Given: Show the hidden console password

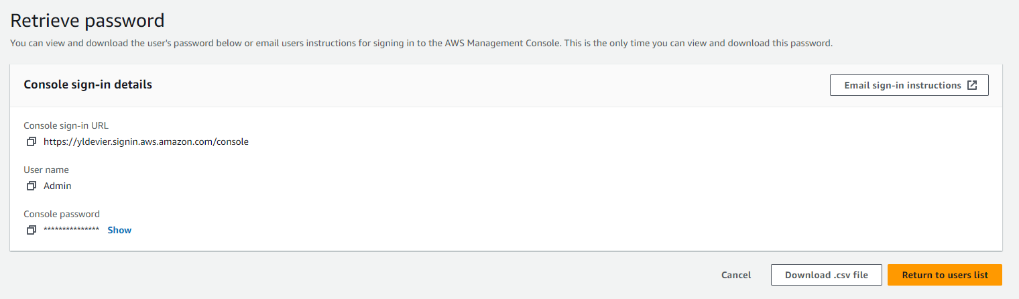Looking at the screenshot, I should click(119, 230).
